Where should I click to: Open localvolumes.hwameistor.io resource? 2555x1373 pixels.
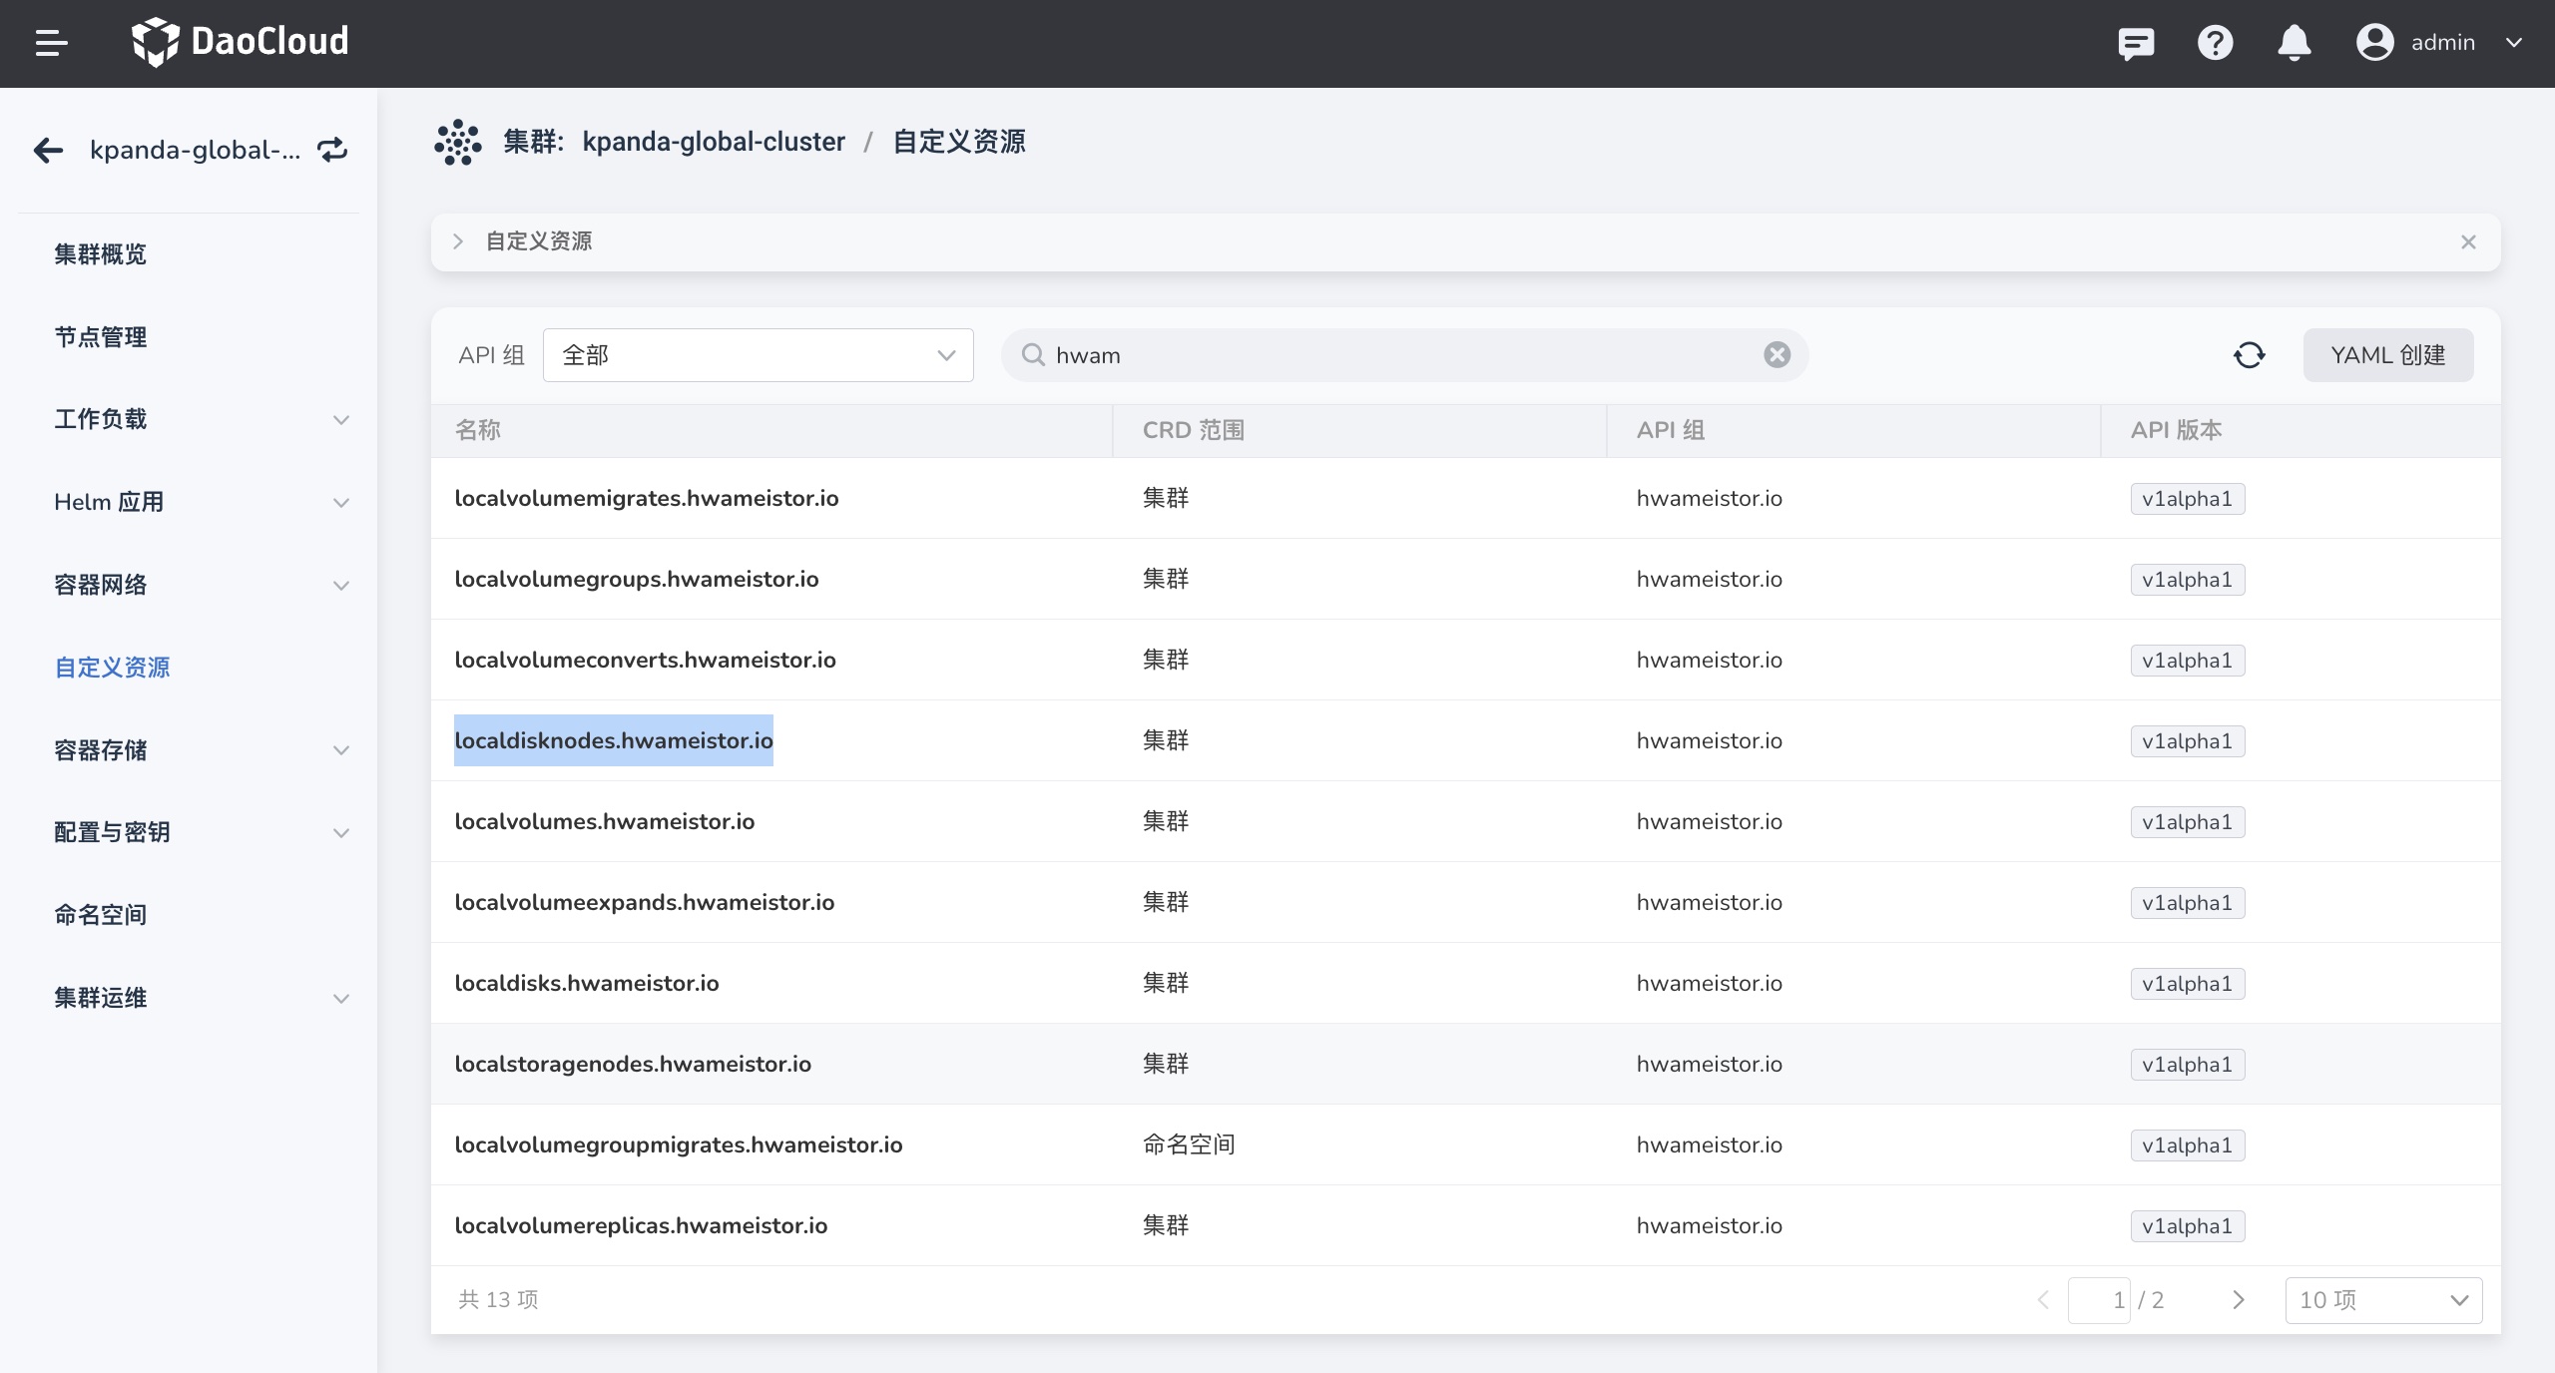(x=605, y=821)
